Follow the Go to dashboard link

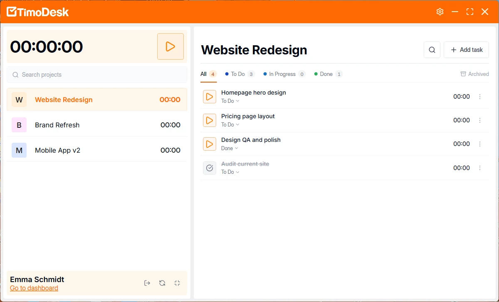tap(34, 288)
